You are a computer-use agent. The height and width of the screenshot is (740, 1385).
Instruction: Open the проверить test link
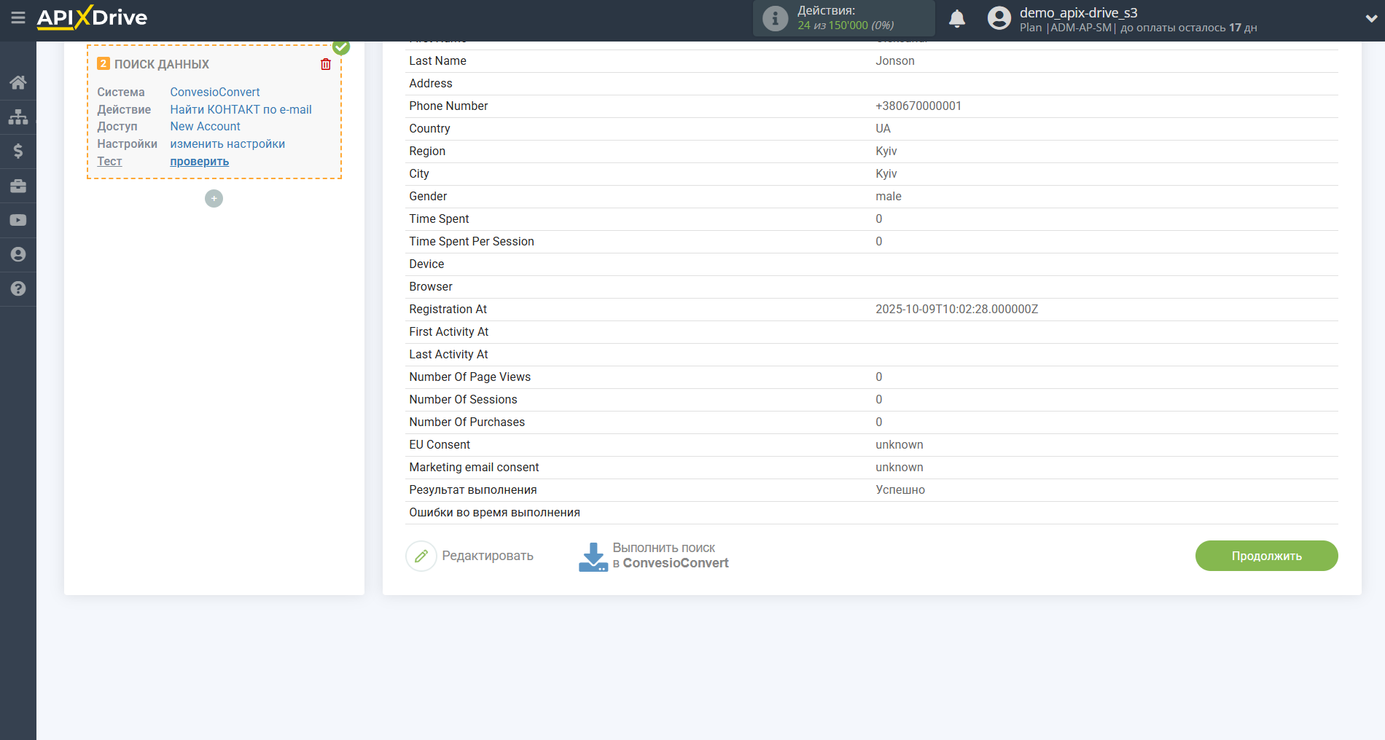pyautogui.click(x=199, y=162)
